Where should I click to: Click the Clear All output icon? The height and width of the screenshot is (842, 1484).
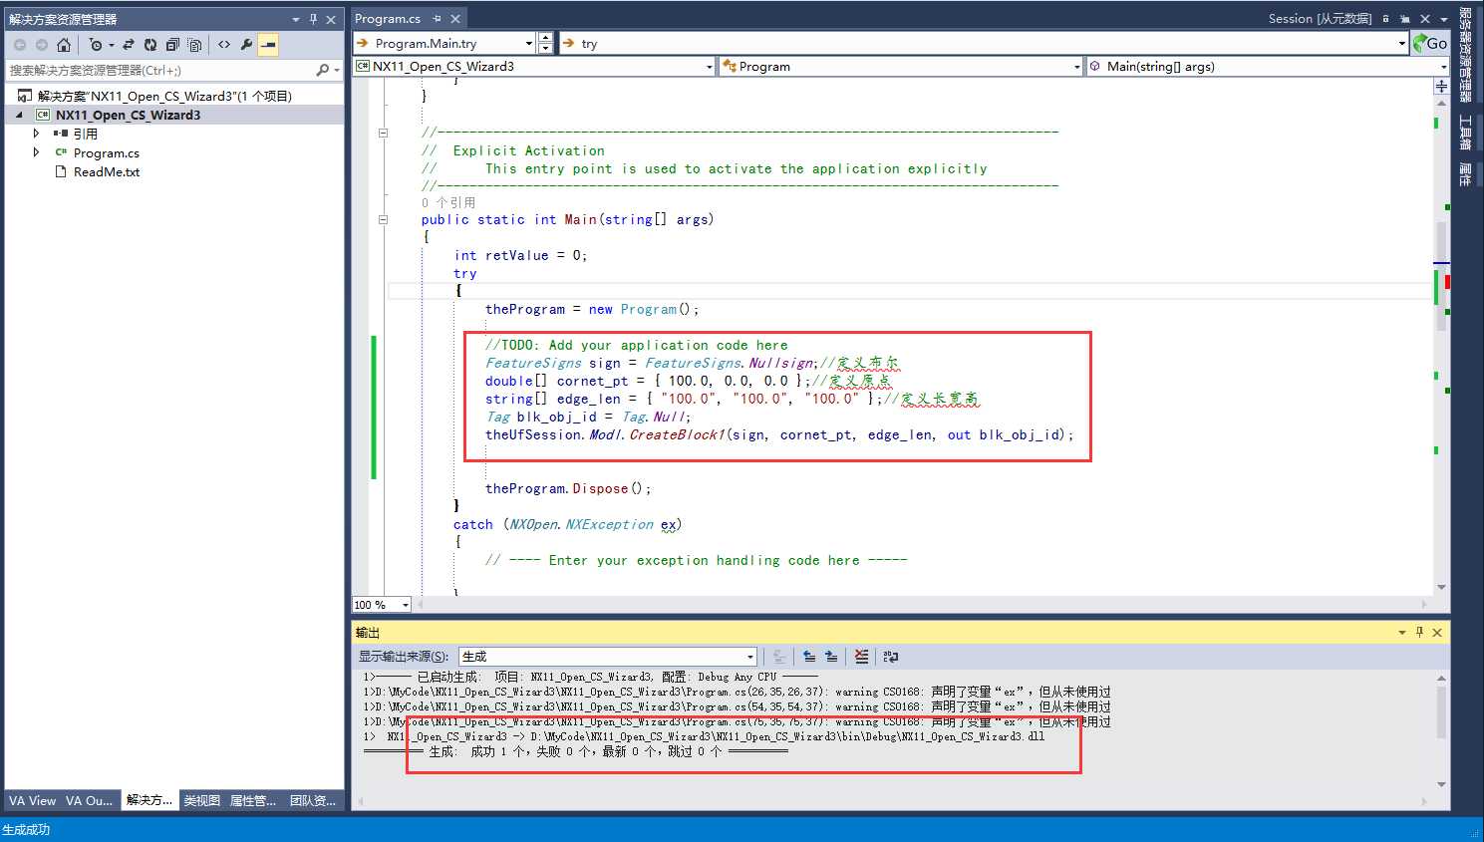tap(861, 657)
